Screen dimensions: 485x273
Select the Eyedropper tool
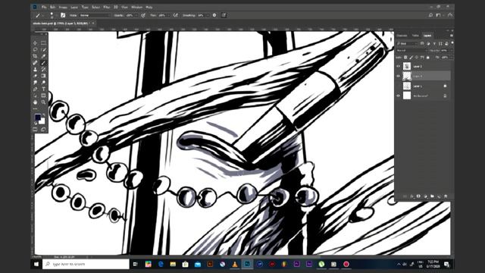click(43, 56)
